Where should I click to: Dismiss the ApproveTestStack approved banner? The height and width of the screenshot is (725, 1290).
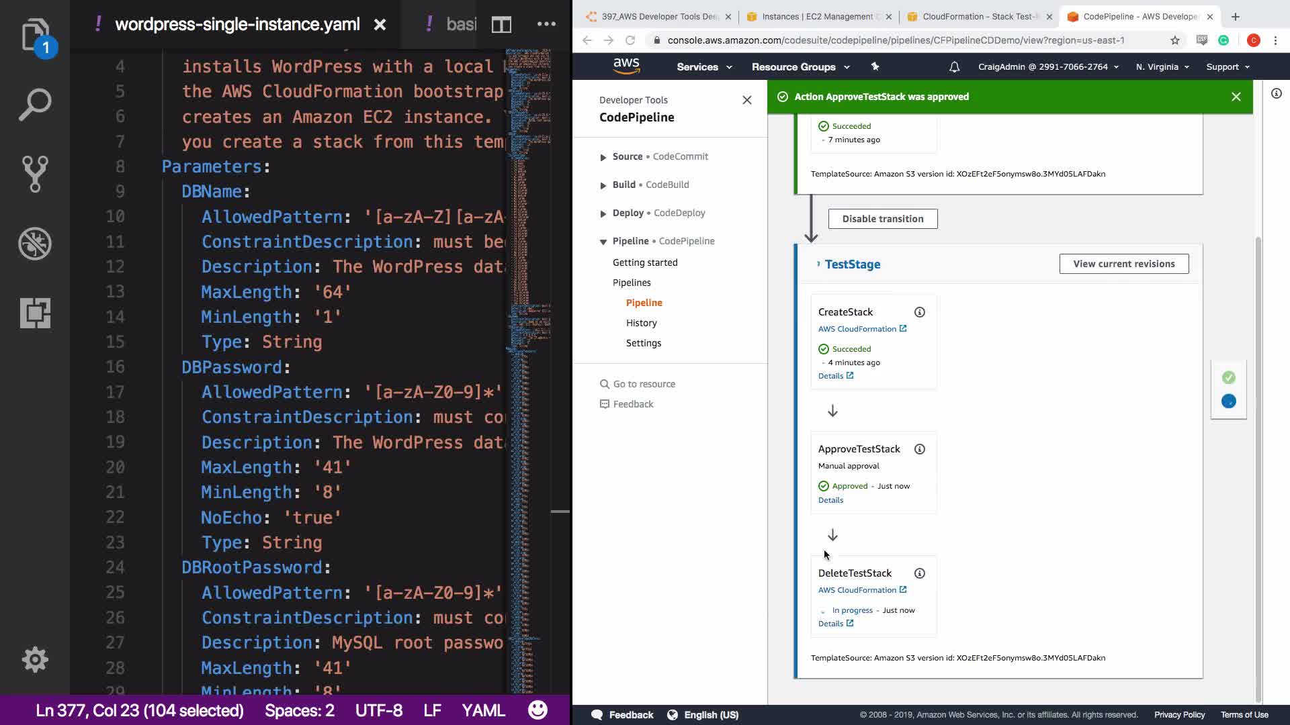tap(1236, 97)
